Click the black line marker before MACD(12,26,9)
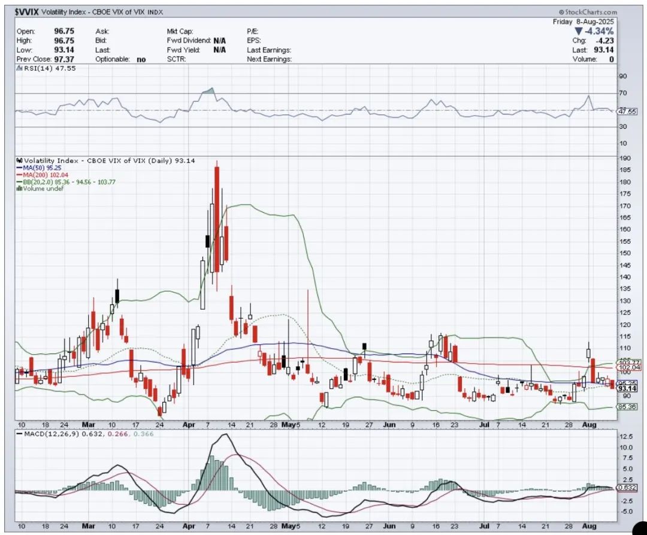The width and height of the screenshot is (647, 535). 19,434
